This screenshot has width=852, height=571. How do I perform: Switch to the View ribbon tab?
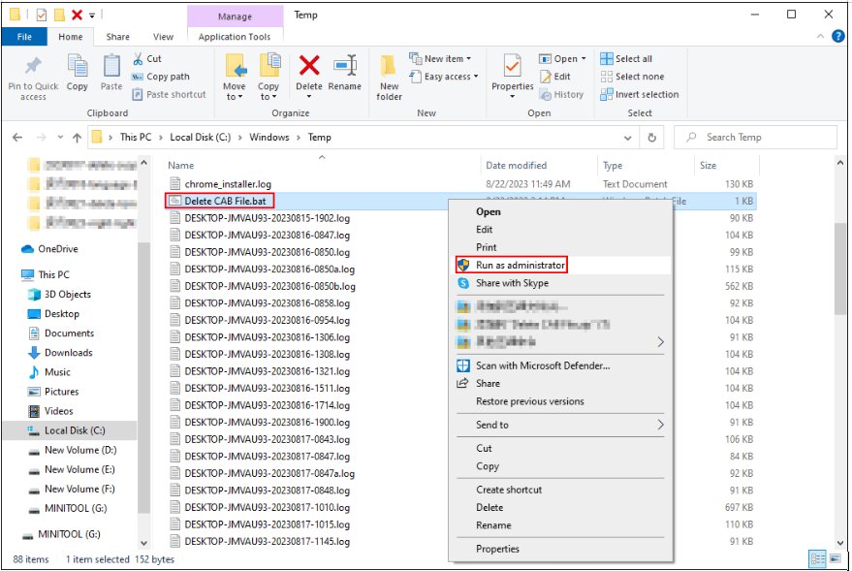click(x=162, y=36)
